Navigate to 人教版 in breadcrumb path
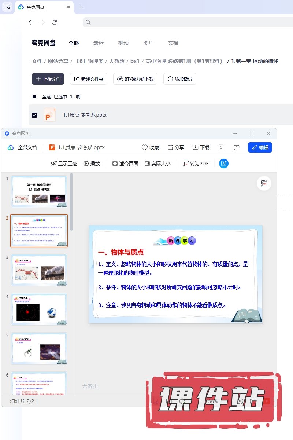 117,61
